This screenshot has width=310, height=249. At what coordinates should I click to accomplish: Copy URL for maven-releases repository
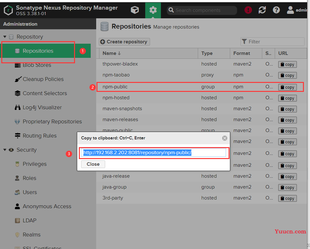(x=288, y=120)
